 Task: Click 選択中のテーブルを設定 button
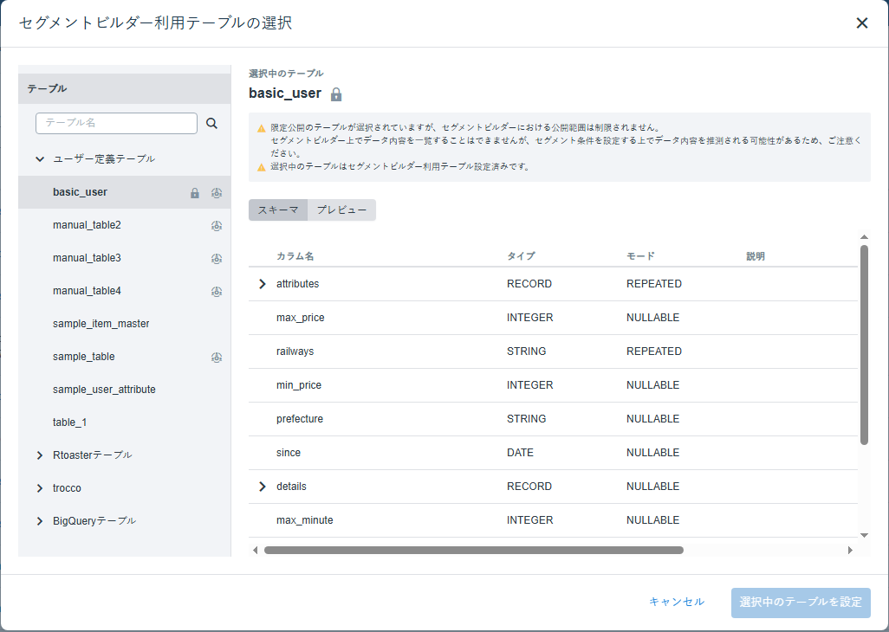click(801, 603)
